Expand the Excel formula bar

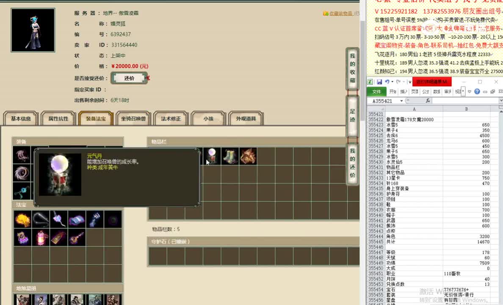501,101
